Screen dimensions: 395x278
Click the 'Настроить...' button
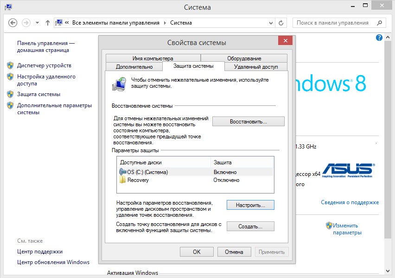tap(250, 205)
